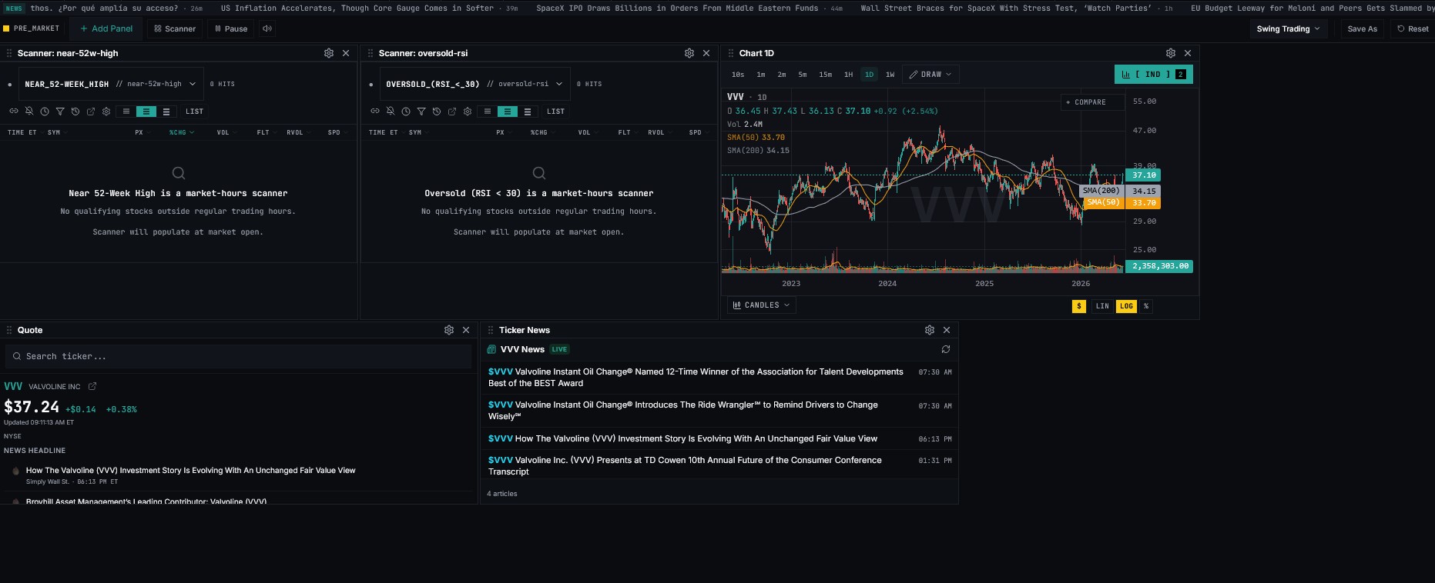Open Chart 1D panel settings gear
This screenshot has width=1435, height=583.
tap(1171, 53)
